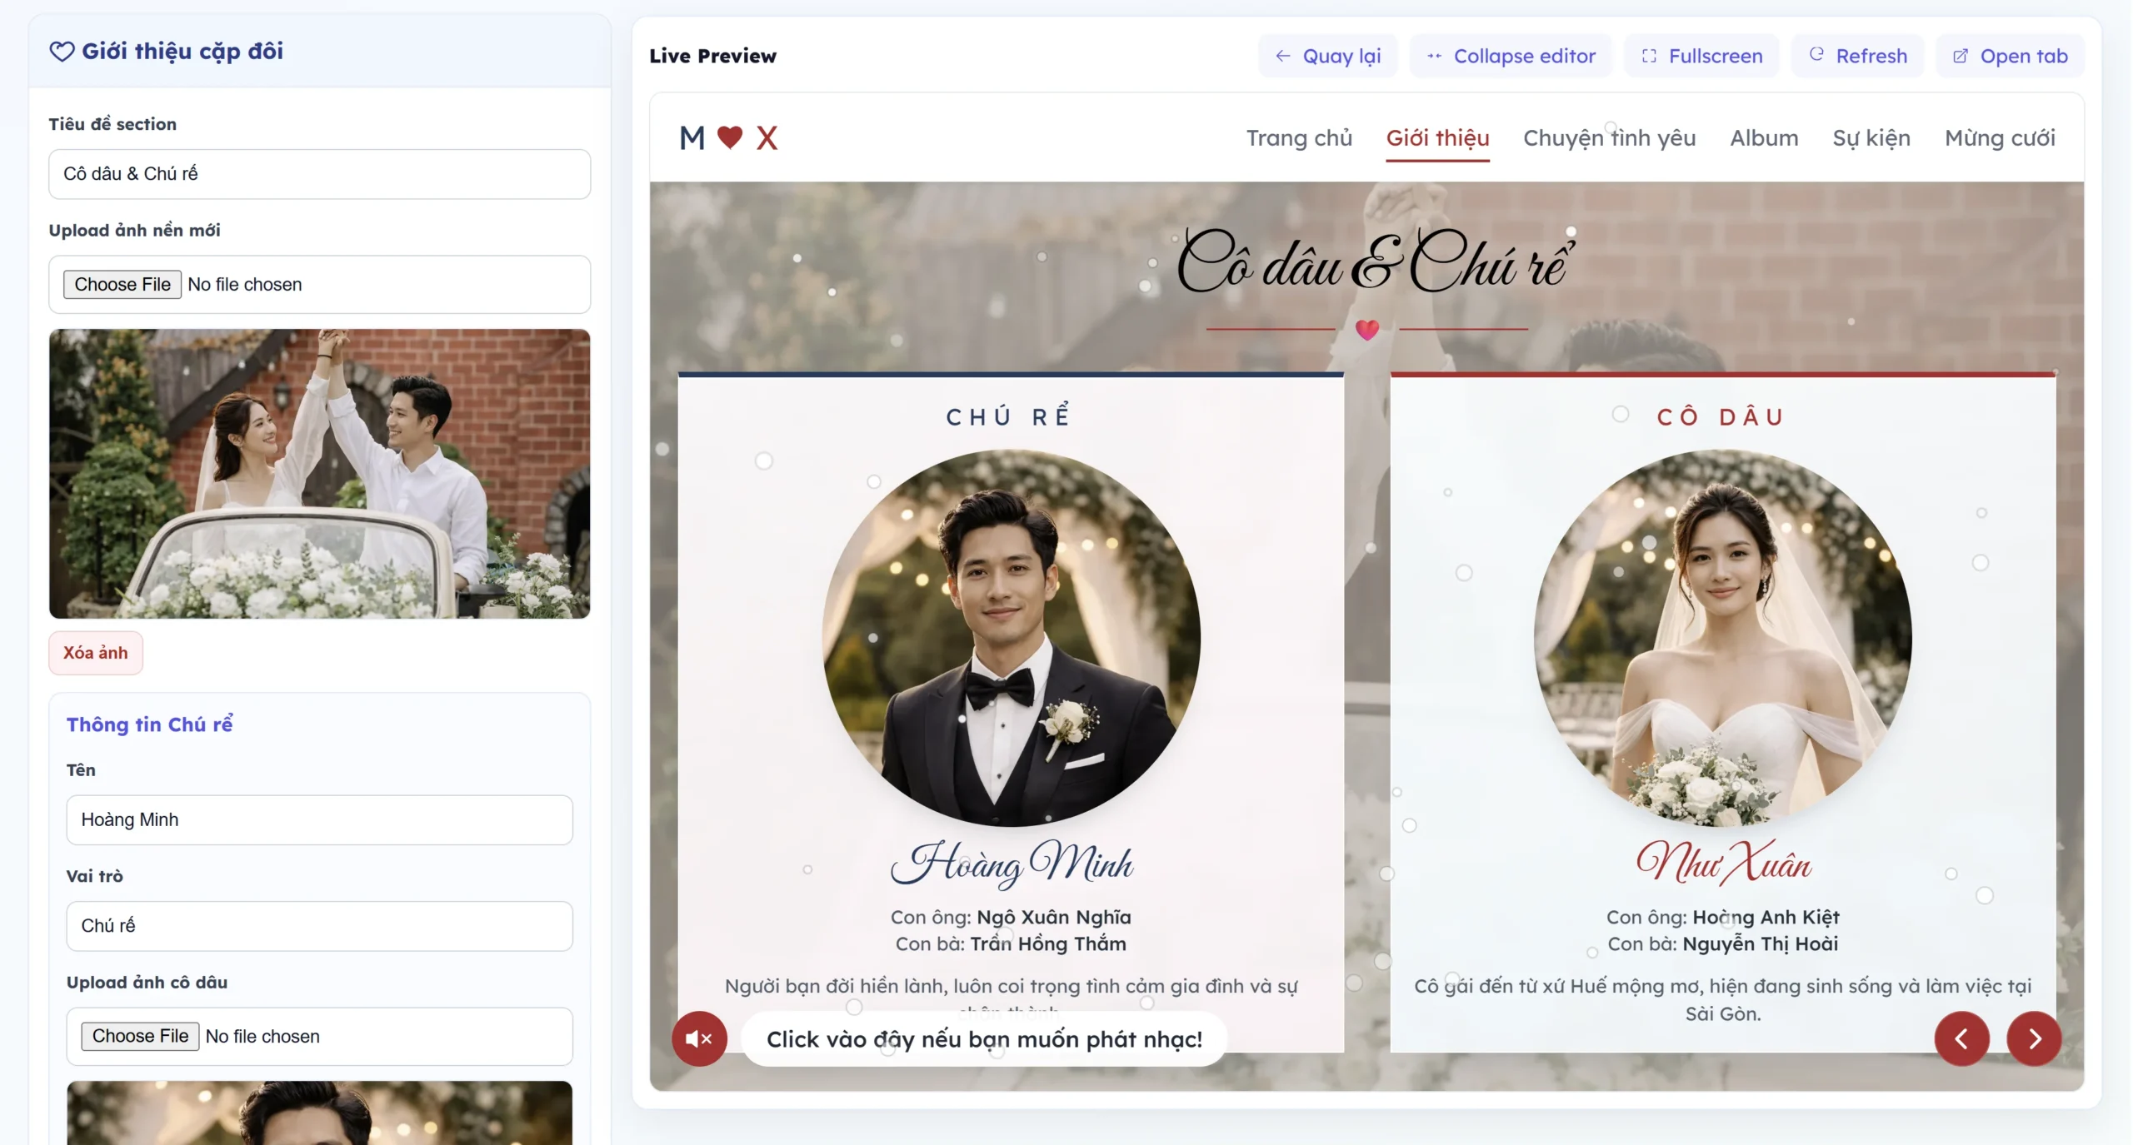
Task: Click the muted speaker music icon
Action: [698, 1038]
